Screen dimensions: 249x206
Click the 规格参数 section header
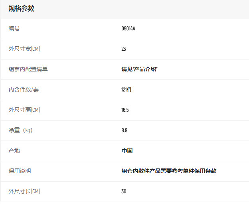(x=22, y=8)
